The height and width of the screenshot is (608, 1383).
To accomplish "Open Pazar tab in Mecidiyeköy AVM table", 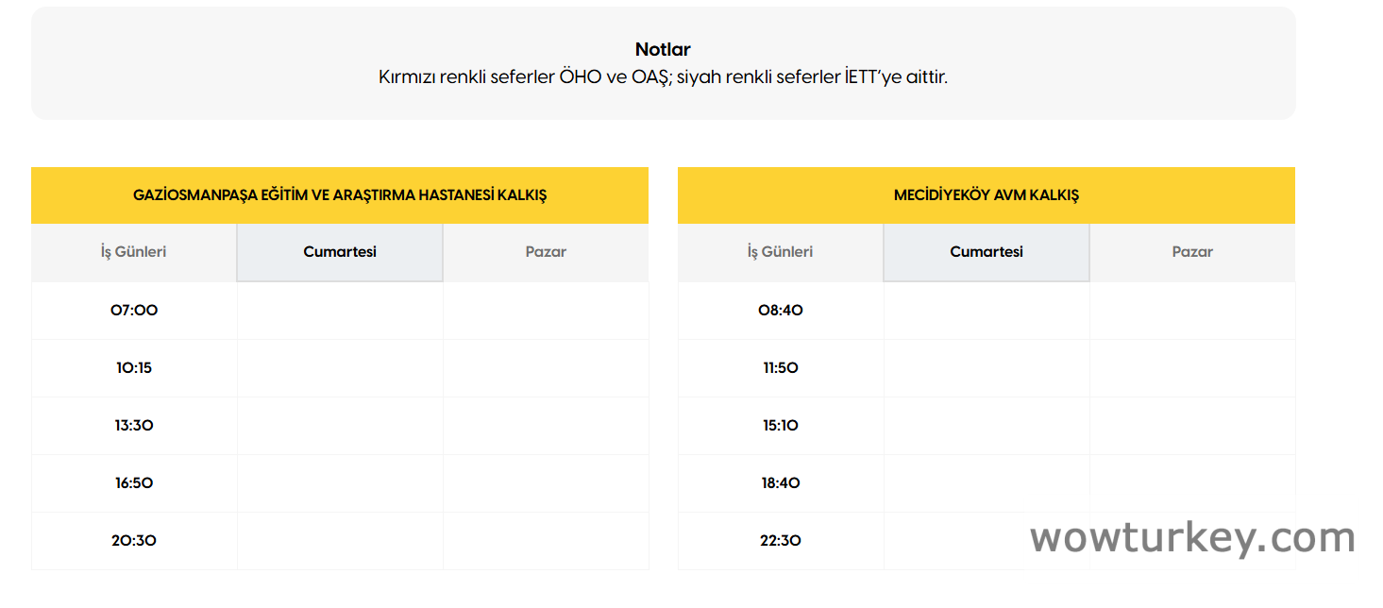I will (1192, 252).
